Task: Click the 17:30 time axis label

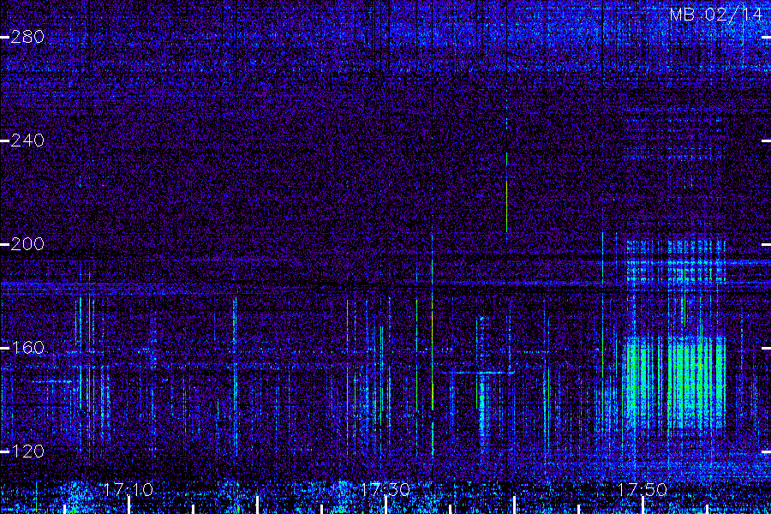Action: pos(385,489)
